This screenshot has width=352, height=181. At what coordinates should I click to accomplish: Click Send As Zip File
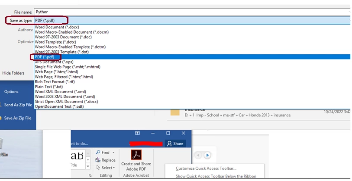pyautogui.click(x=18, y=105)
